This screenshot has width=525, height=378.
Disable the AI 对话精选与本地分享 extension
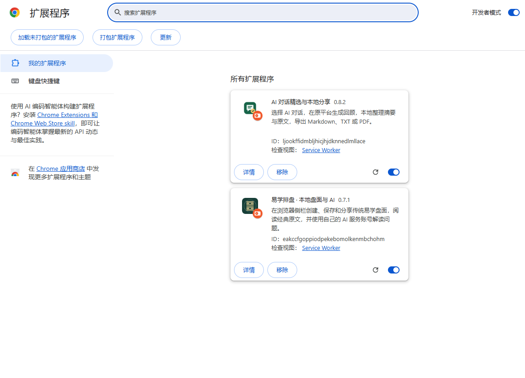click(x=393, y=172)
